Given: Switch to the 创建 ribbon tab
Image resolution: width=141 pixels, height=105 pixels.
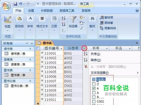Looking at the screenshot, I should [31, 10].
